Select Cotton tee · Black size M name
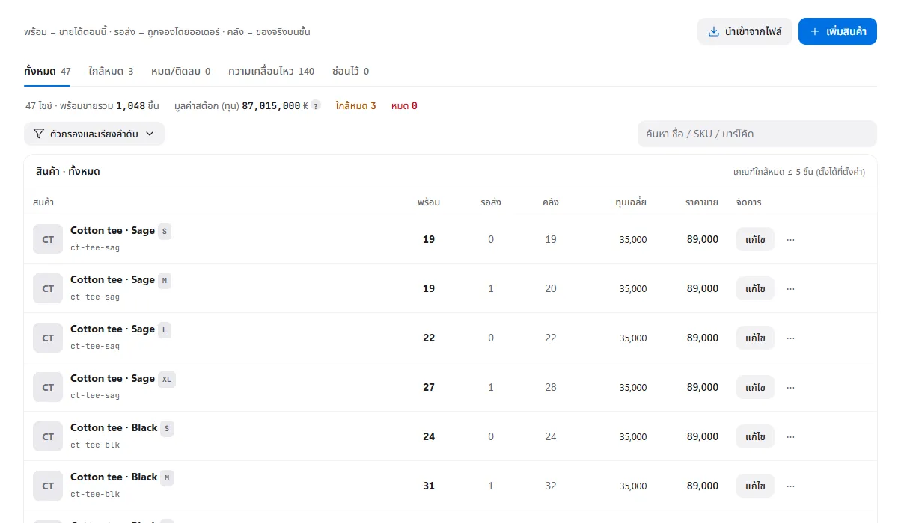 coord(114,477)
